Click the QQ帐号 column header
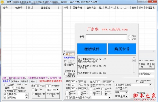 pos(19,8)
